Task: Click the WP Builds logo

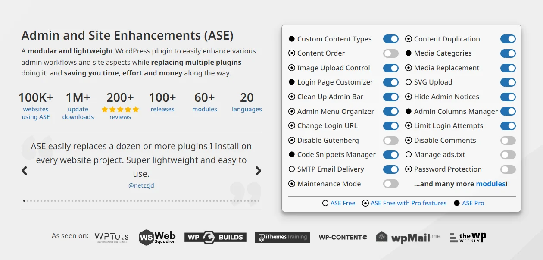Action: pyautogui.click(x=215, y=237)
